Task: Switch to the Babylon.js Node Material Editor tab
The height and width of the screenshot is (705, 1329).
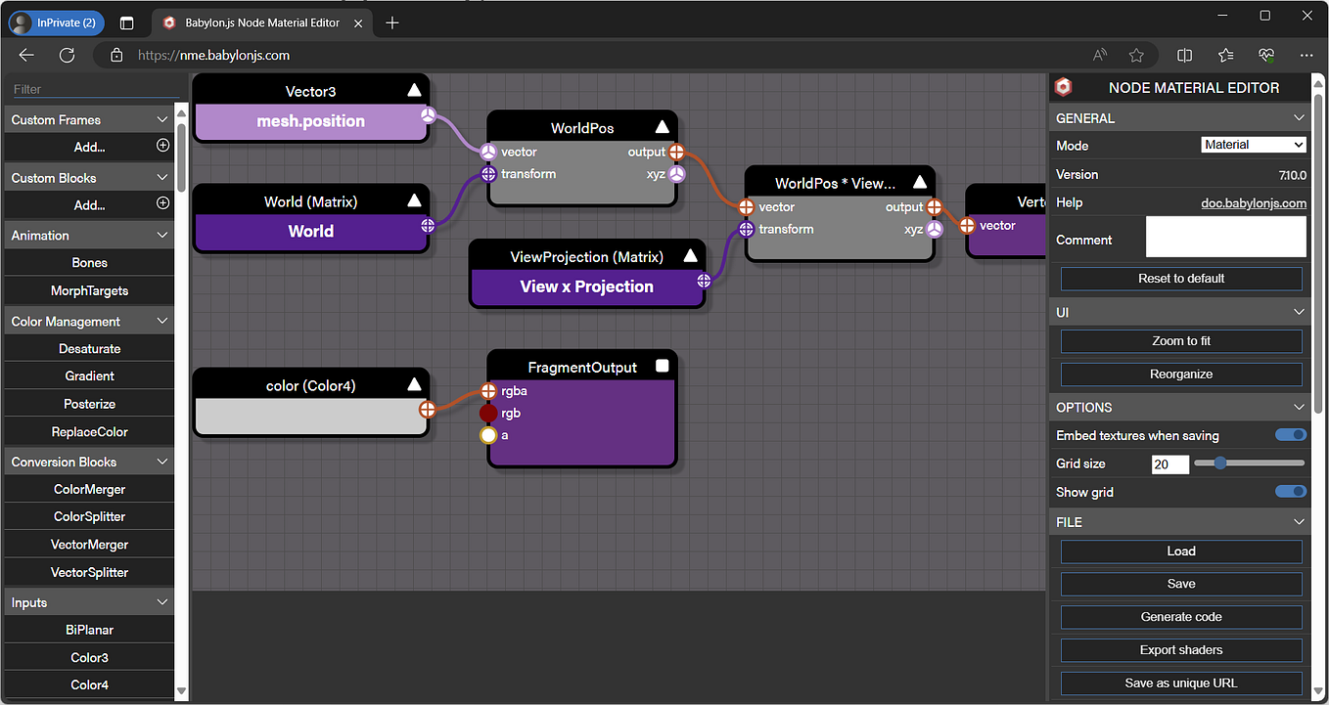Action: pyautogui.click(x=260, y=22)
